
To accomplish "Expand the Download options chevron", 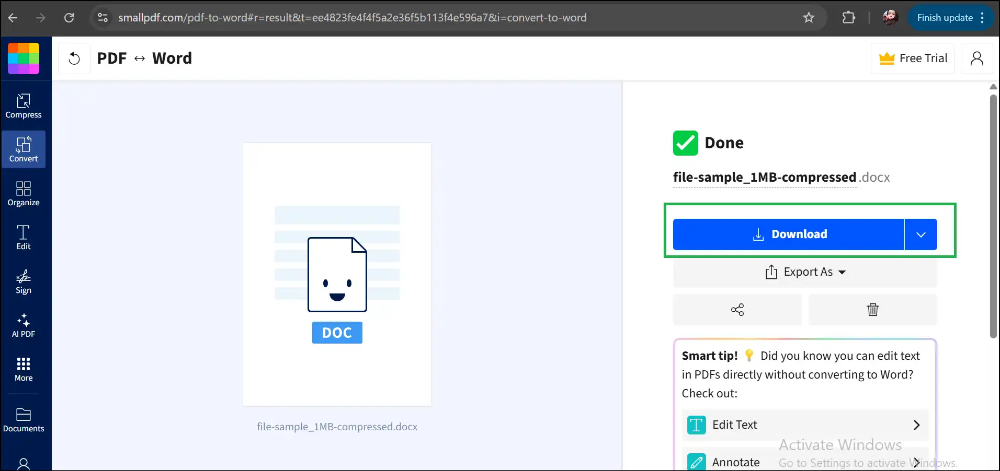I will [921, 234].
